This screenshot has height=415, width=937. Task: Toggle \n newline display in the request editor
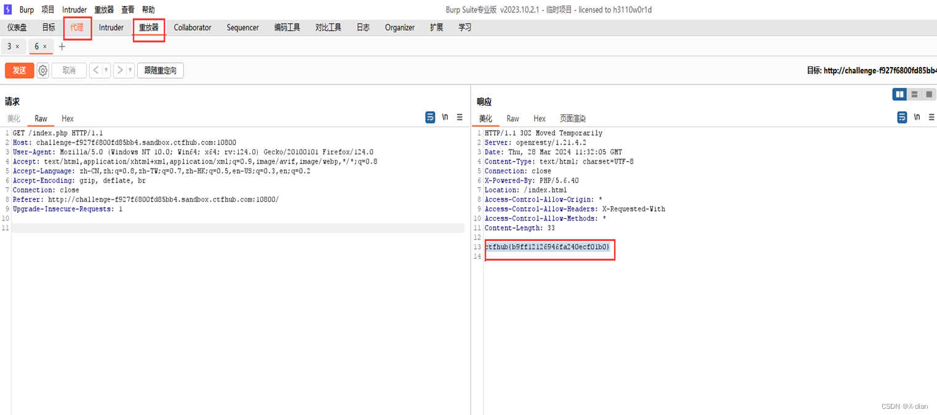point(445,117)
